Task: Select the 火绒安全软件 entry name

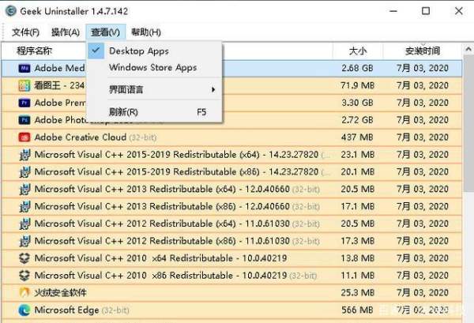Action: pyautogui.click(x=61, y=292)
